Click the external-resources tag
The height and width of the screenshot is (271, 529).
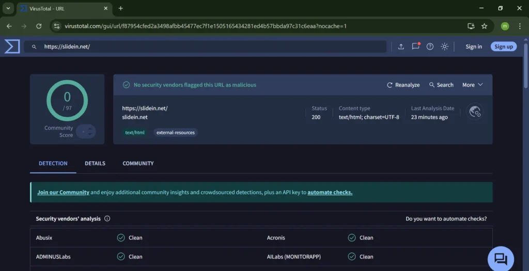pyautogui.click(x=176, y=133)
